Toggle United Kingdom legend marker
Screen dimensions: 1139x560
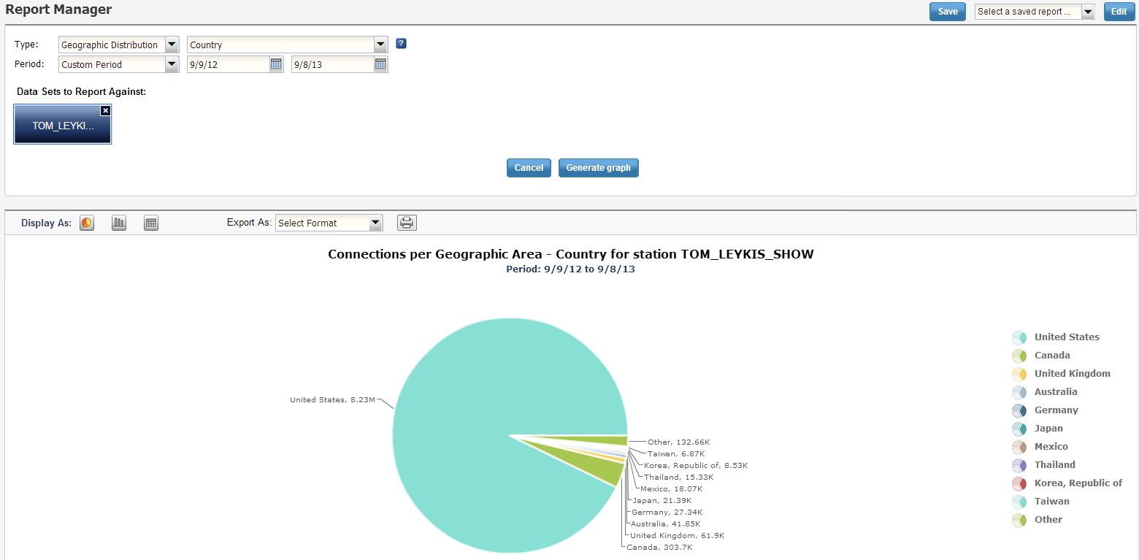(1019, 374)
